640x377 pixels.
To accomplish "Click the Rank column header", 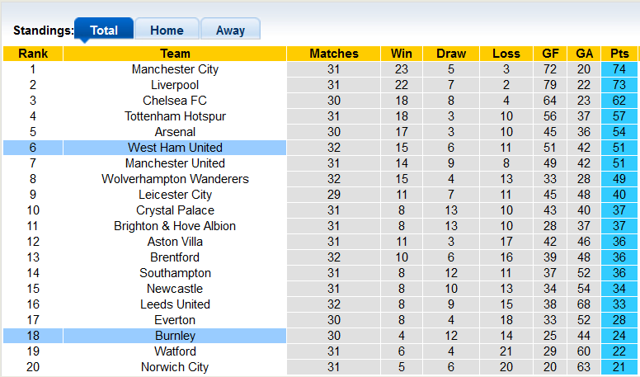I will click(x=33, y=54).
